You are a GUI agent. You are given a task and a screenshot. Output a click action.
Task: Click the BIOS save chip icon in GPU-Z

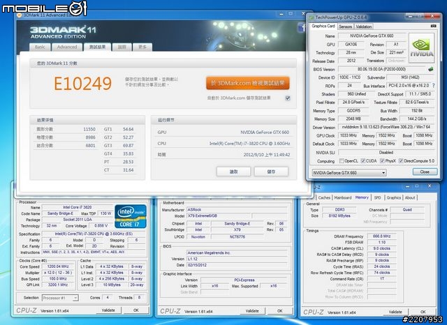pyautogui.click(x=431, y=69)
